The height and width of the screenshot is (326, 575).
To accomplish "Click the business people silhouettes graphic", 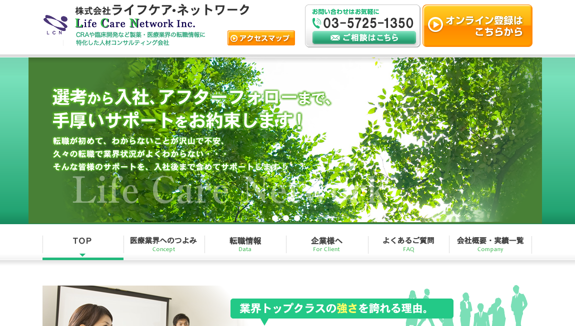I will 467,307.
